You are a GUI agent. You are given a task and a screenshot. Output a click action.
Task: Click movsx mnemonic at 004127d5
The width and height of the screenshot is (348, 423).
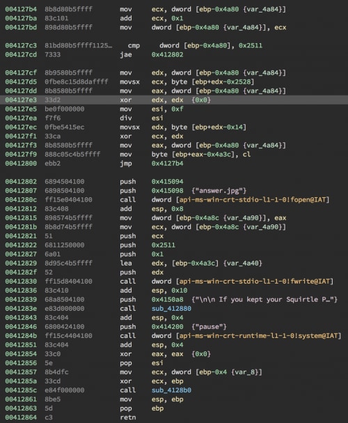130,82
